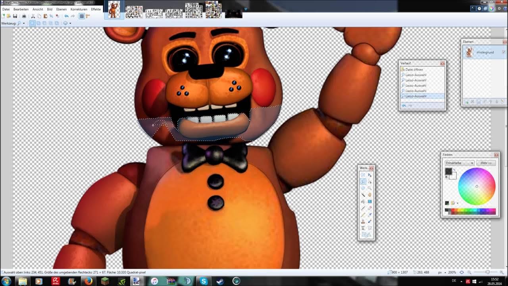508x286 pixels.
Task: Open the Bearbeiten menu
Action: pyautogui.click(x=21, y=9)
